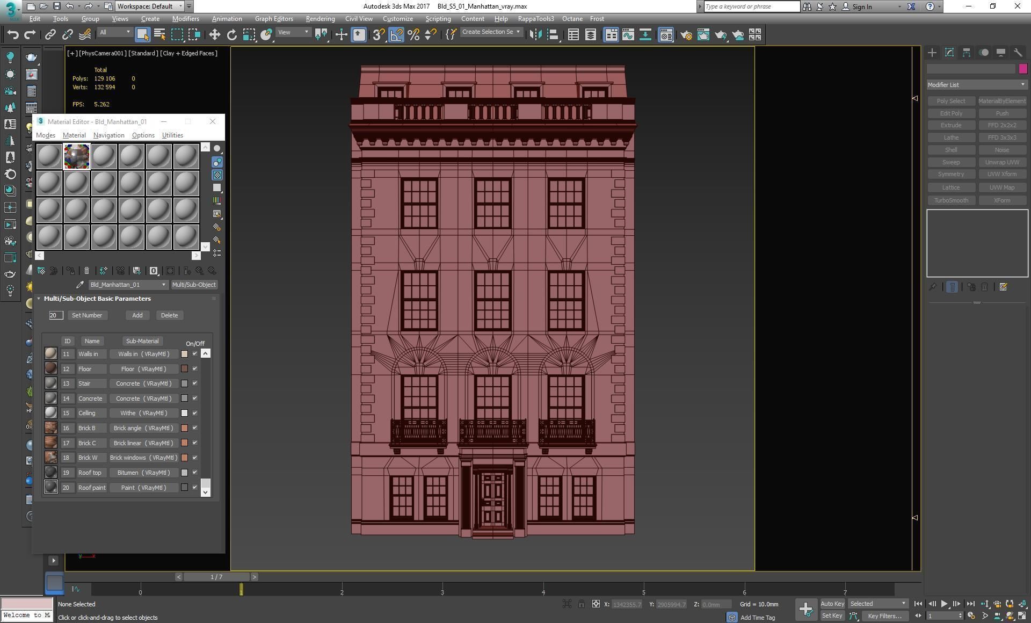Click Play Animation button
Image resolution: width=1031 pixels, height=623 pixels.
[x=944, y=604]
